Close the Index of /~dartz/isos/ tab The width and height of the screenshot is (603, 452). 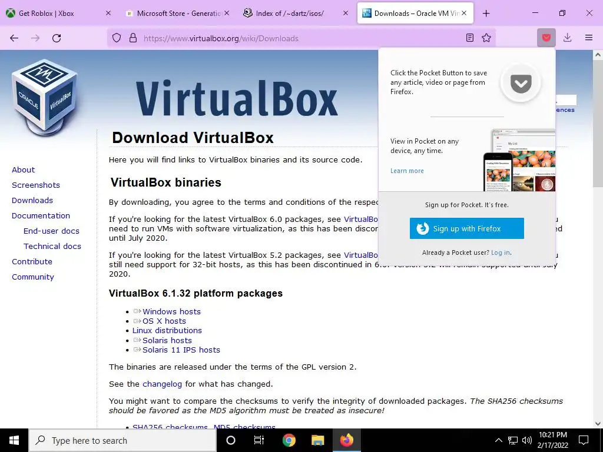[345, 13]
